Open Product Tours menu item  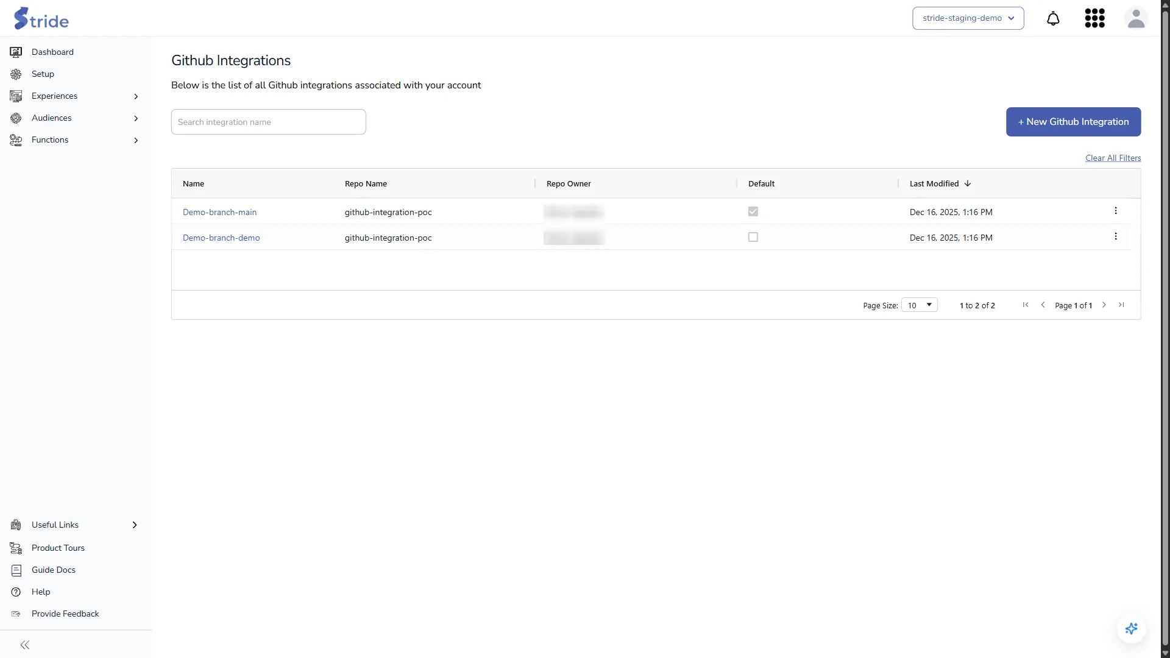(58, 548)
